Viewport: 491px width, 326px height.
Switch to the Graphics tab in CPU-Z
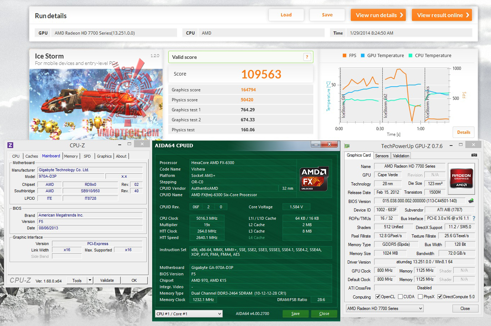104,156
